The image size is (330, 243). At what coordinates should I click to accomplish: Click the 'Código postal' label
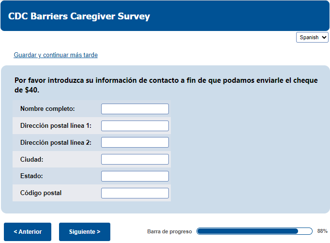(41, 193)
